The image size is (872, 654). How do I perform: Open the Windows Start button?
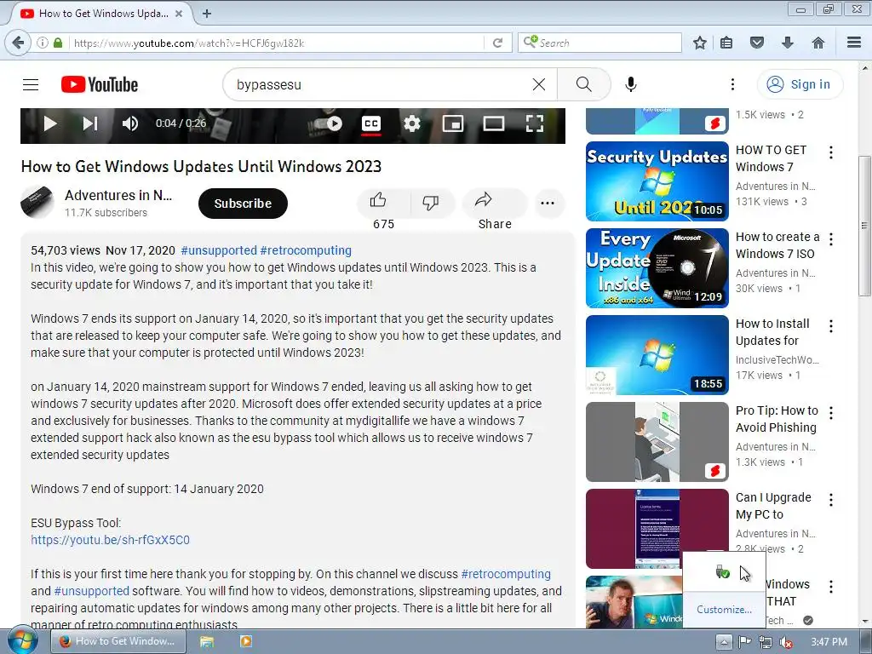click(22, 640)
